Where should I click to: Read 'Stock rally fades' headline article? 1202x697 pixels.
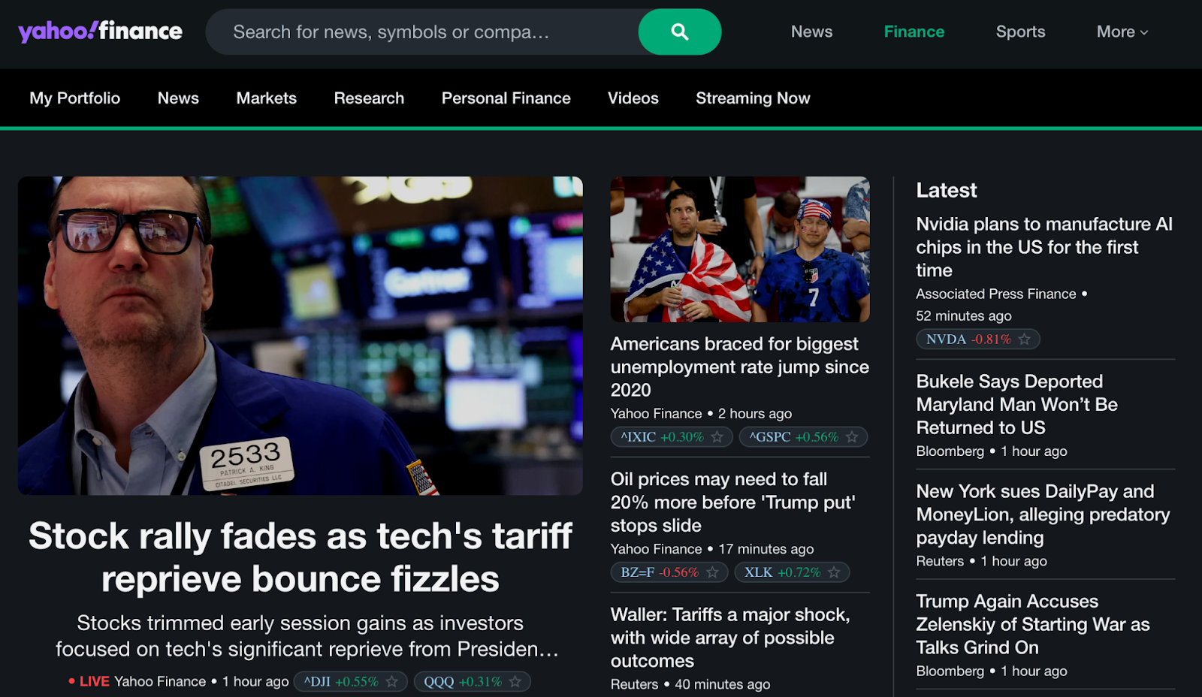[x=300, y=557]
